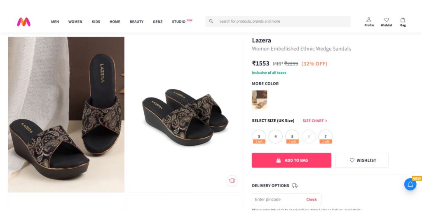Image resolution: width=422 pixels, height=221 pixels.
Task: Click the view similar icon on image
Action: click(x=232, y=181)
